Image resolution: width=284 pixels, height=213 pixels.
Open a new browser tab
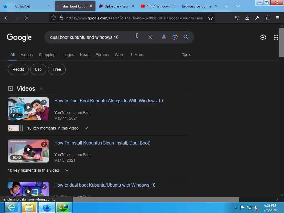click(x=227, y=6)
